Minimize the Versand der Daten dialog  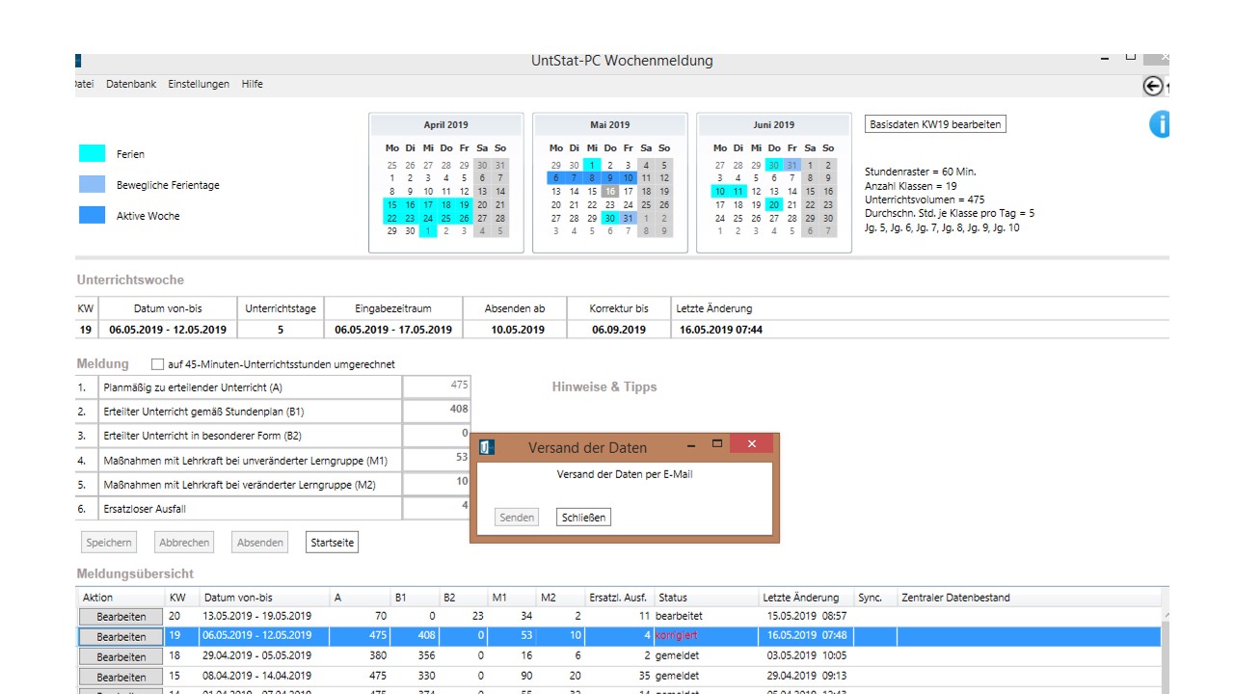(x=690, y=445)
